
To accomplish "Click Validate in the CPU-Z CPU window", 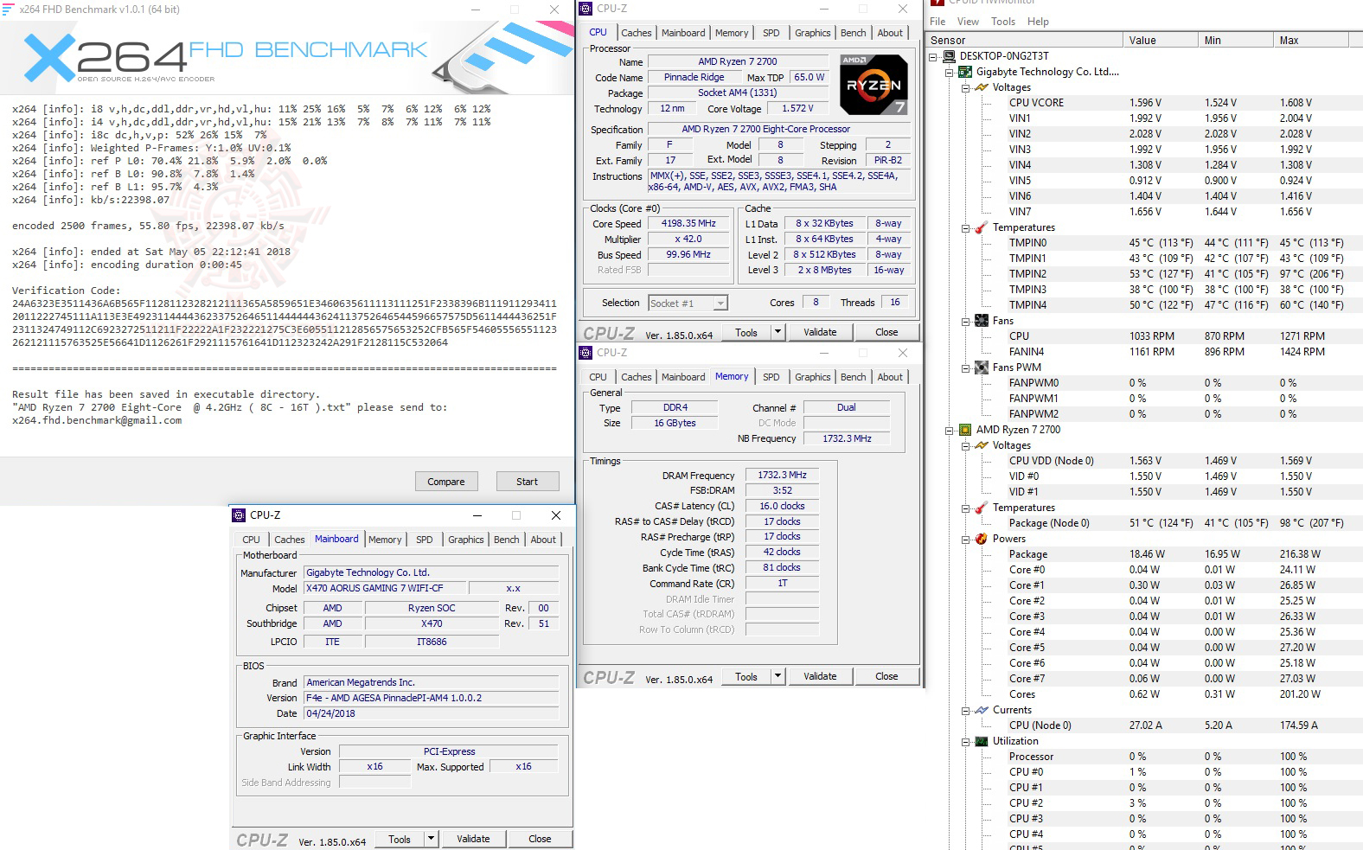I will tap(820, 332).
